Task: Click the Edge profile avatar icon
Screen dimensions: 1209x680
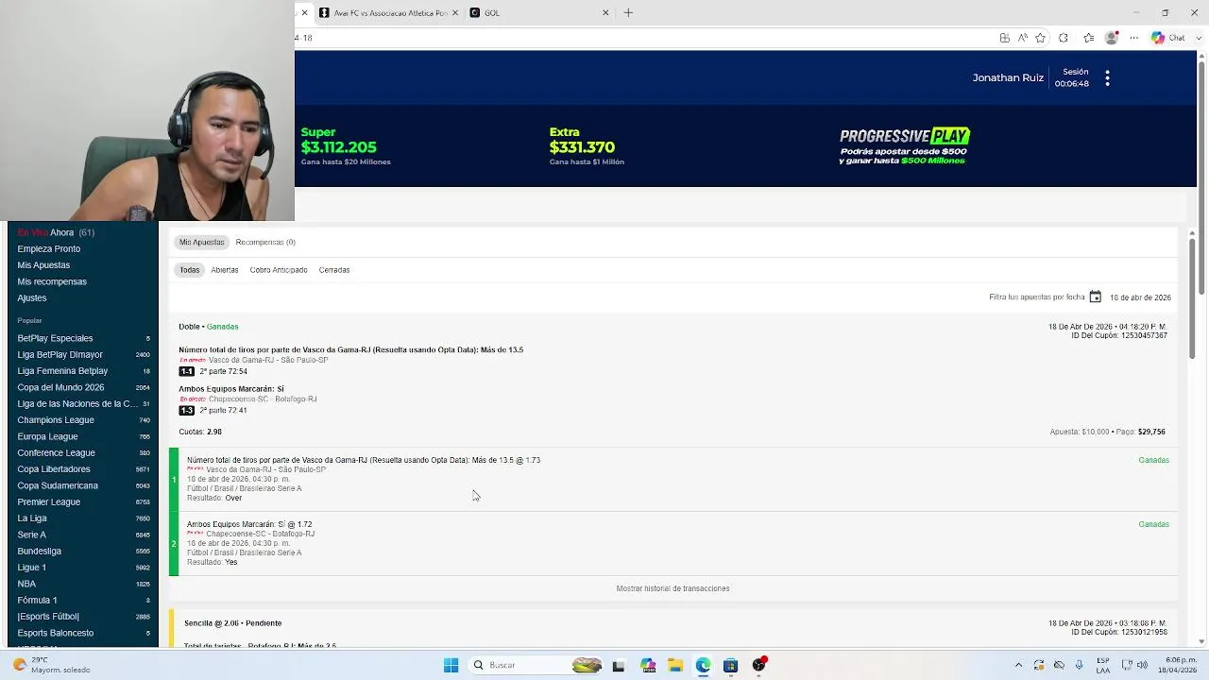Action: [x=1112, y=38]
